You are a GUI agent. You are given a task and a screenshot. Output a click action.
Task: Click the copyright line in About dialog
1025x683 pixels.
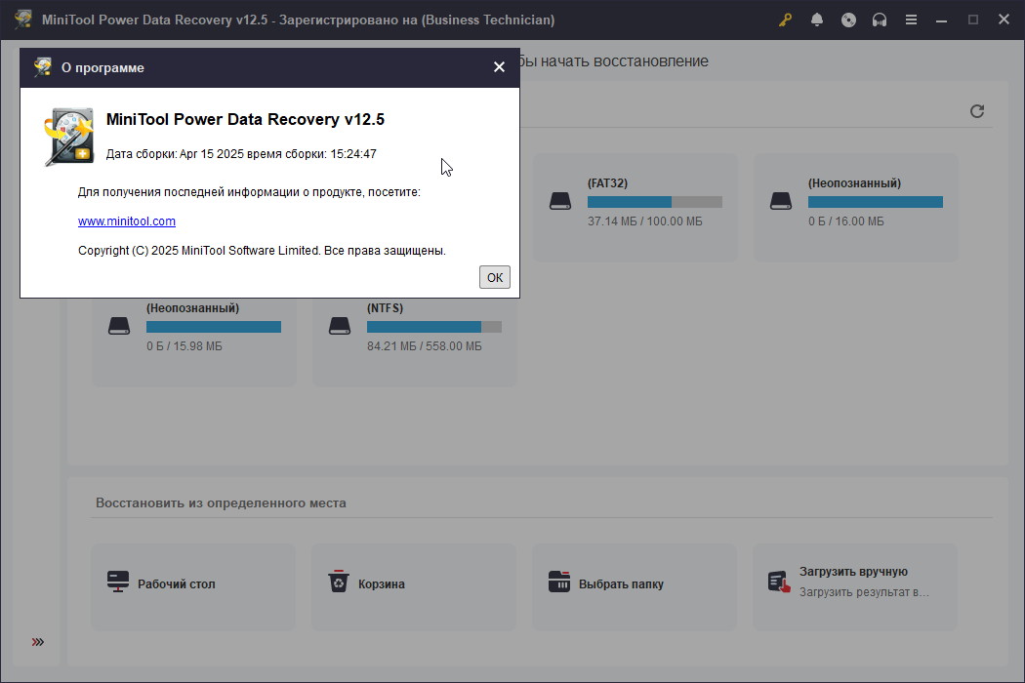coord(263,251)
